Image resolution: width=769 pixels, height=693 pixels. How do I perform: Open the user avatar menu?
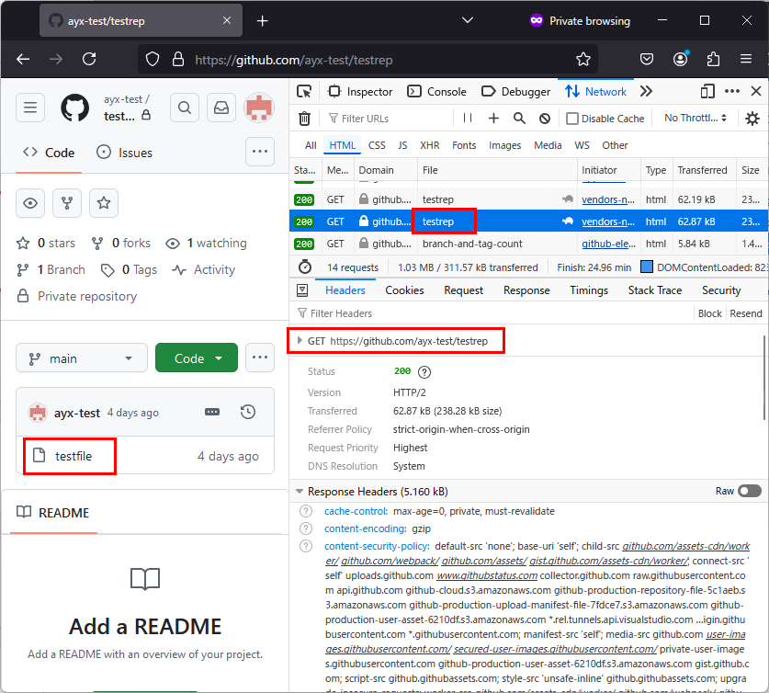click(x=259, y=107)
